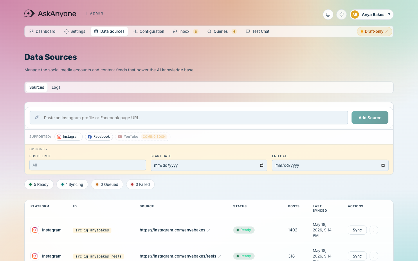The width and height of the screenshot is (418, 261).
Task: Click the LAST SYNCED column header
Action: 320,209
